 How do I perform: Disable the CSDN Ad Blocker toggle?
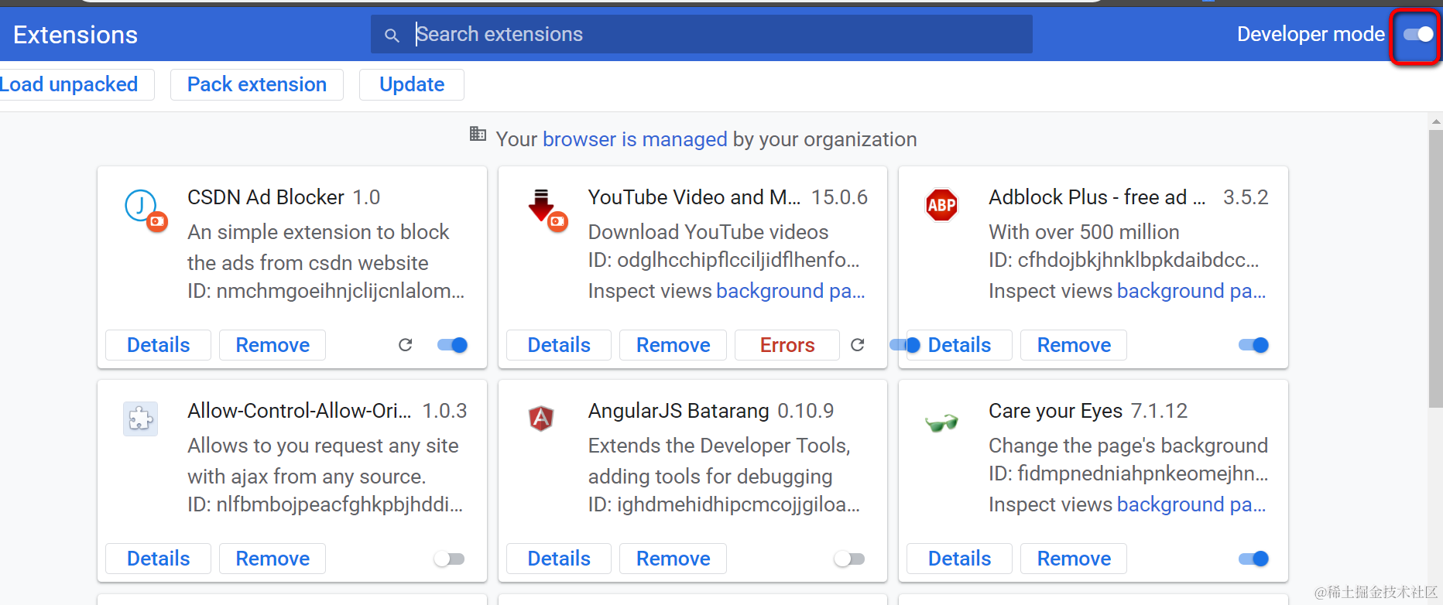(x=453, y=345)
